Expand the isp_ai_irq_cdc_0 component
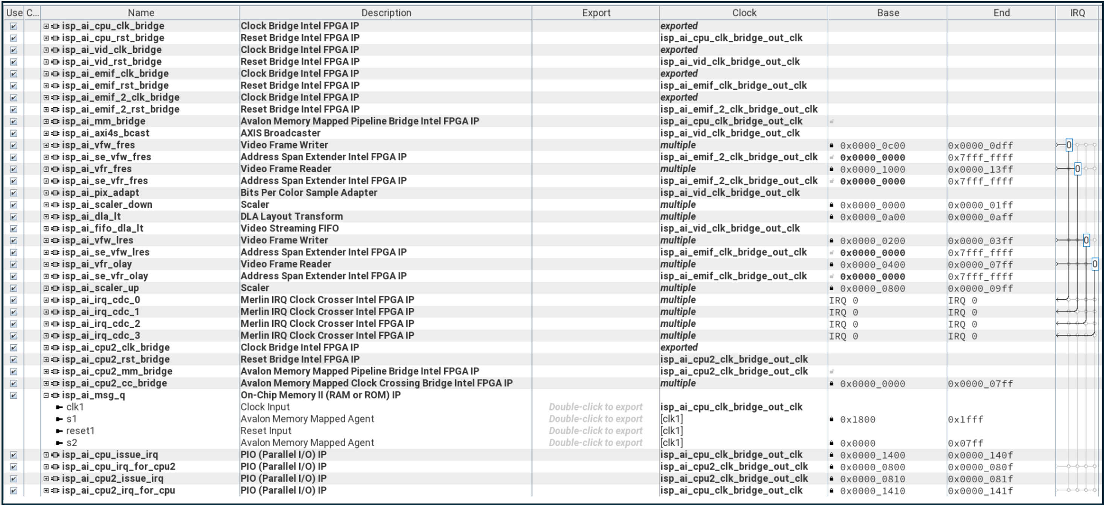Screen dimensions: 1104x505 pos(46,300)
